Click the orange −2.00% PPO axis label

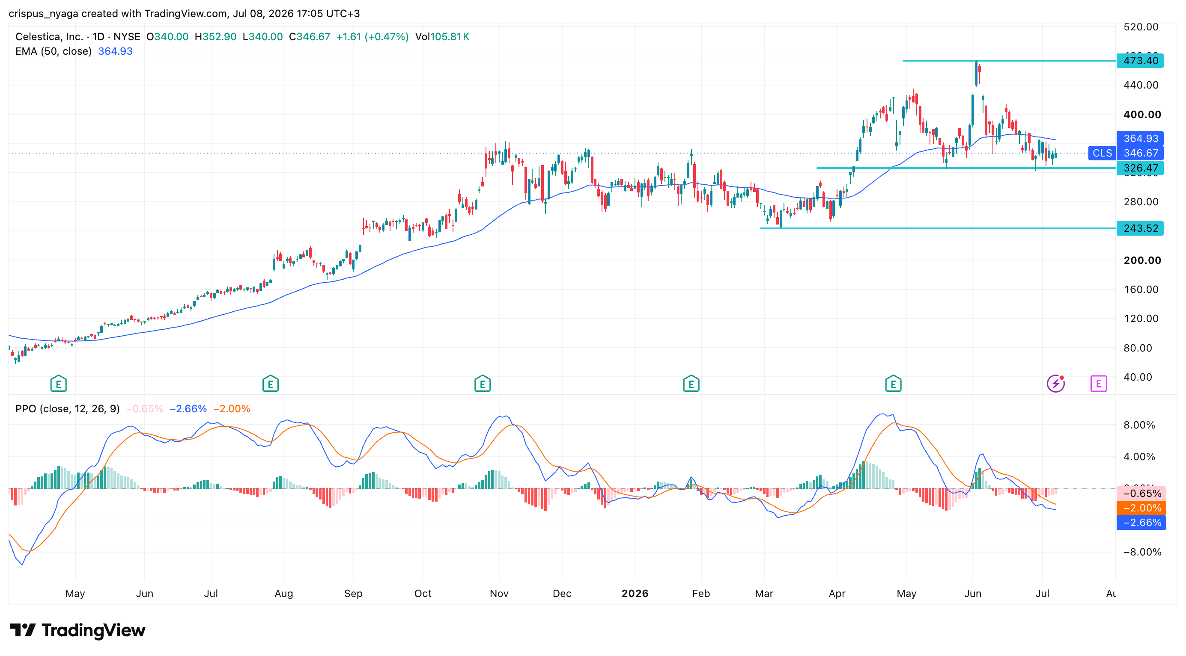click(1141, 508)
